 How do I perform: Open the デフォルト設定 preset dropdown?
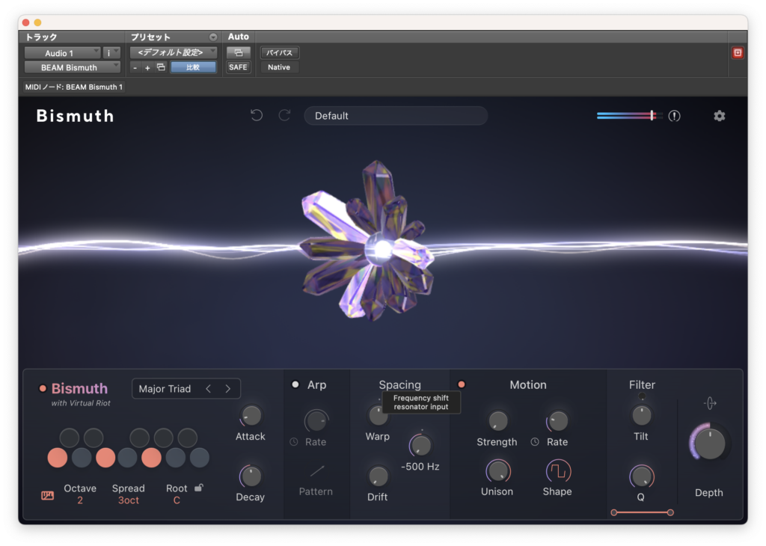[174, 52]
